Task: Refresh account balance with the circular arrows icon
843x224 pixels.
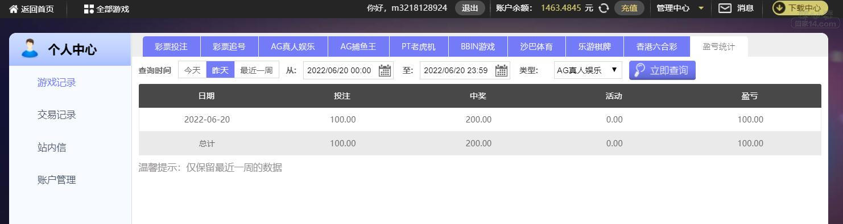Action: 604,8
